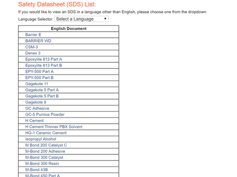The image size is (237, 177).
Task: View the Denex 3 SDS
Action: 33,53
